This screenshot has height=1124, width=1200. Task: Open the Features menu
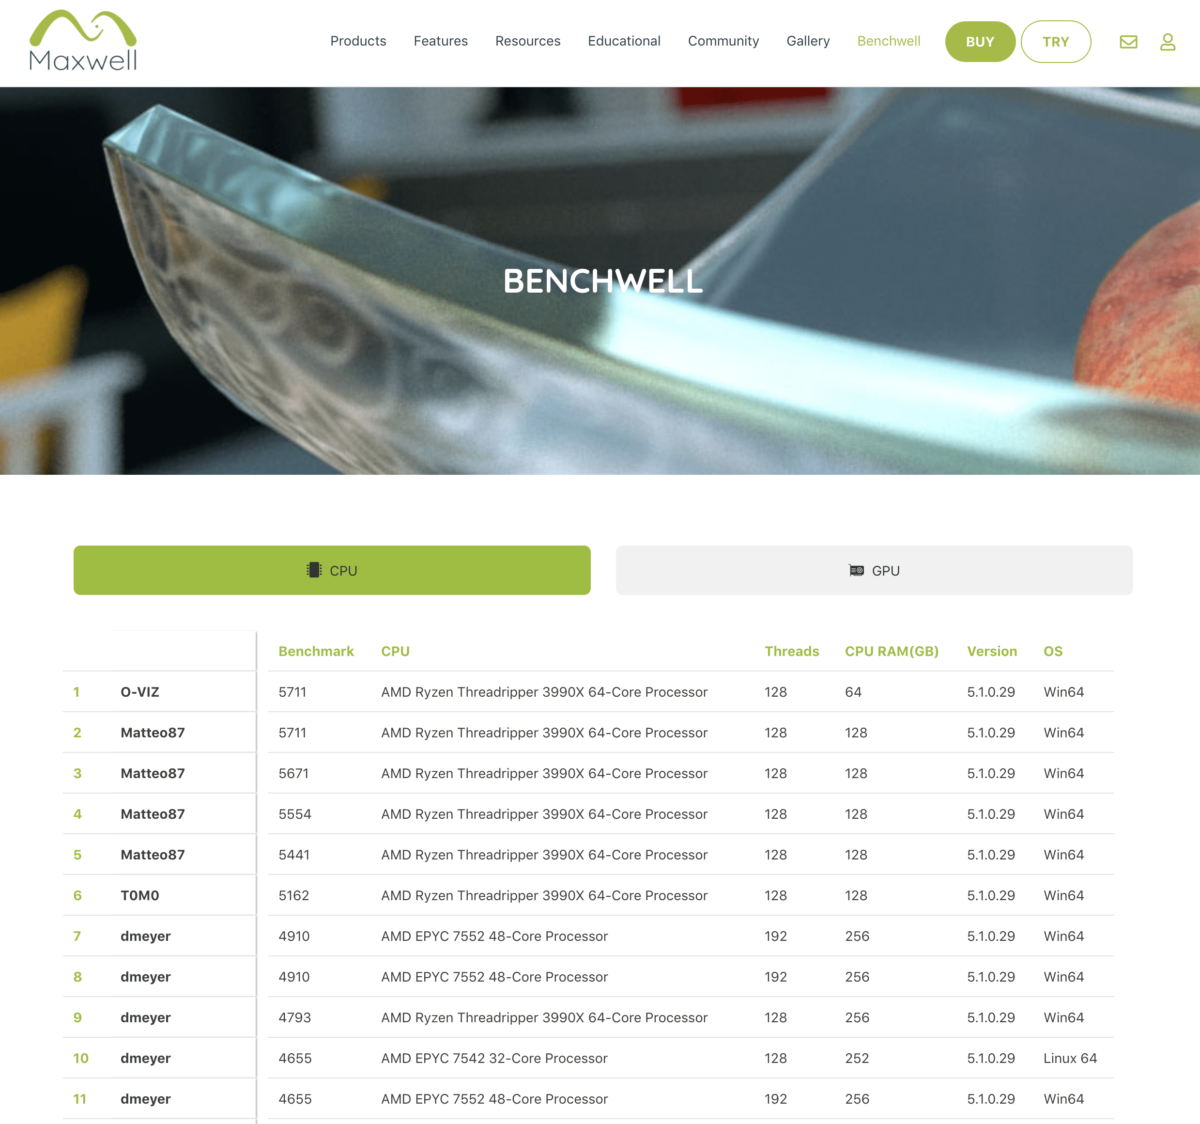[441, 41]
